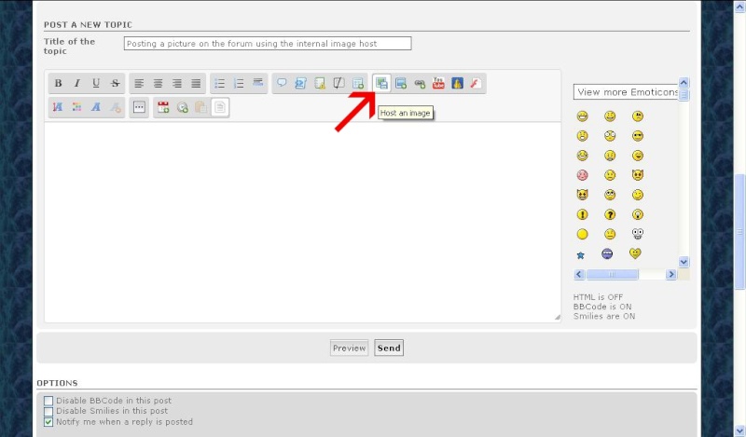Insert a horizontal rule
Image resolution: width=746 pixels, height=437 pixels.
(x=258, y=83)
